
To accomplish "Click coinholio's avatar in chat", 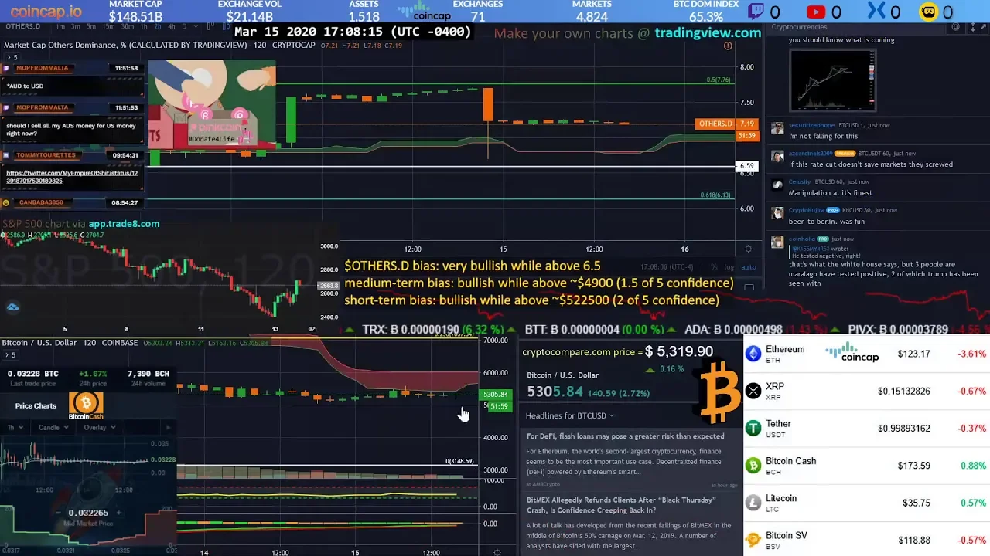I will [777, 242].
